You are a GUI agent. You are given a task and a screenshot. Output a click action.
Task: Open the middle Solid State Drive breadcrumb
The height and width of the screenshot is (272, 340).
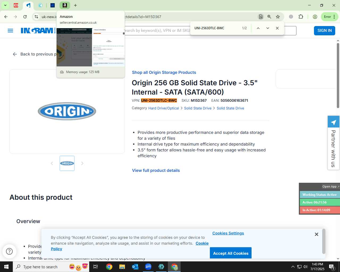coord(198,108)
